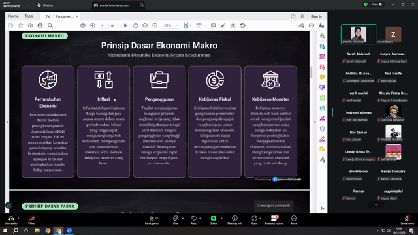The height and width of the screenshot is (235, 418).
Task: Collapse the Acrobat right tools pane
Action: click(315, 122)
